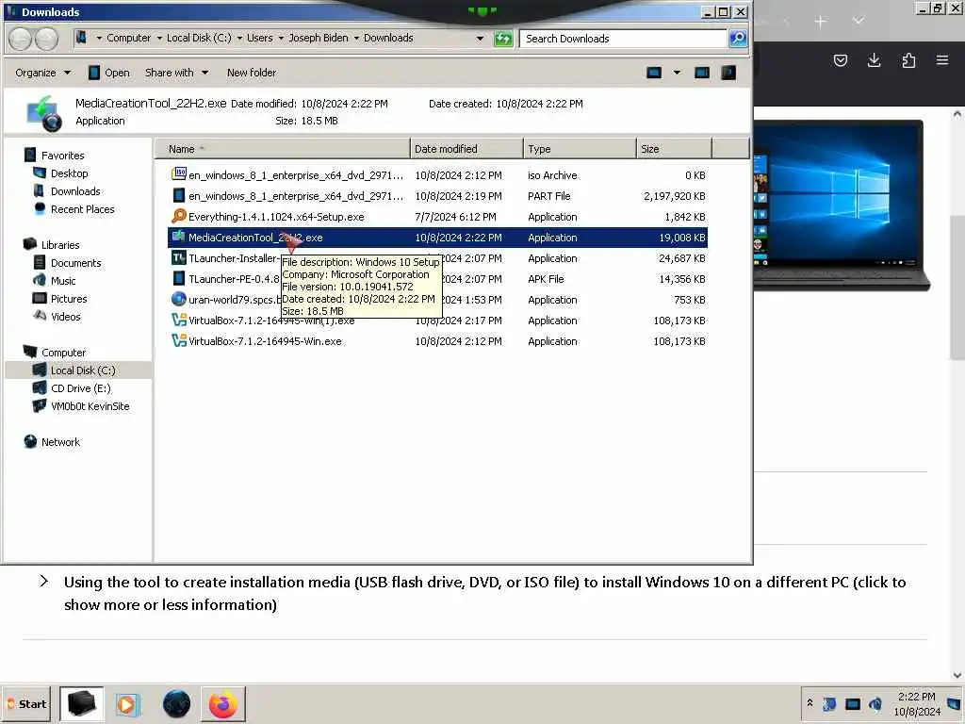Open the Videos library
965x724 pixels.
65,317
